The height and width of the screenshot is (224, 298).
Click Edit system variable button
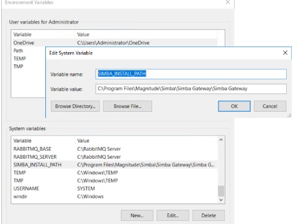[x=173, y=215]
